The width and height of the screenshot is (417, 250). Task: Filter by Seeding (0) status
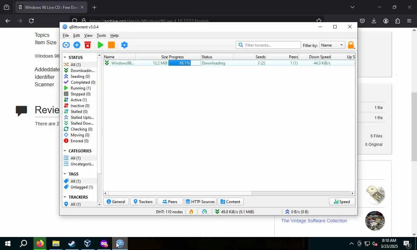point(79,76)
